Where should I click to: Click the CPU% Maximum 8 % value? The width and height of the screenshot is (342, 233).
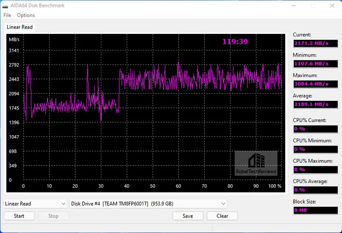tap(315, 170)
